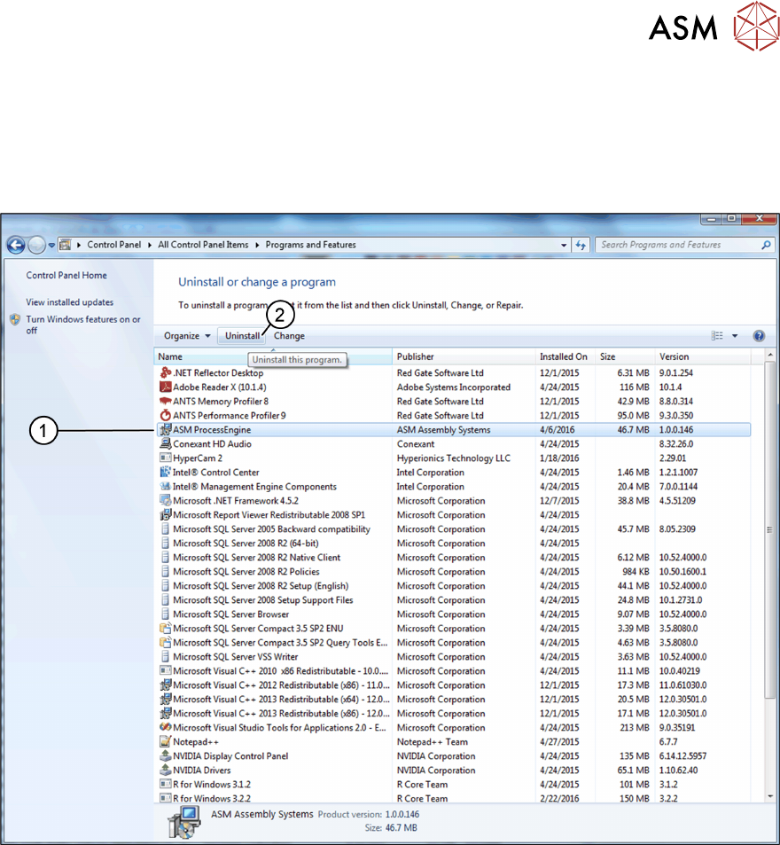Select Microsoft SQL Server 2008 R2 (64-bit) row
This screenshot has width=780, height=845.
452,544
